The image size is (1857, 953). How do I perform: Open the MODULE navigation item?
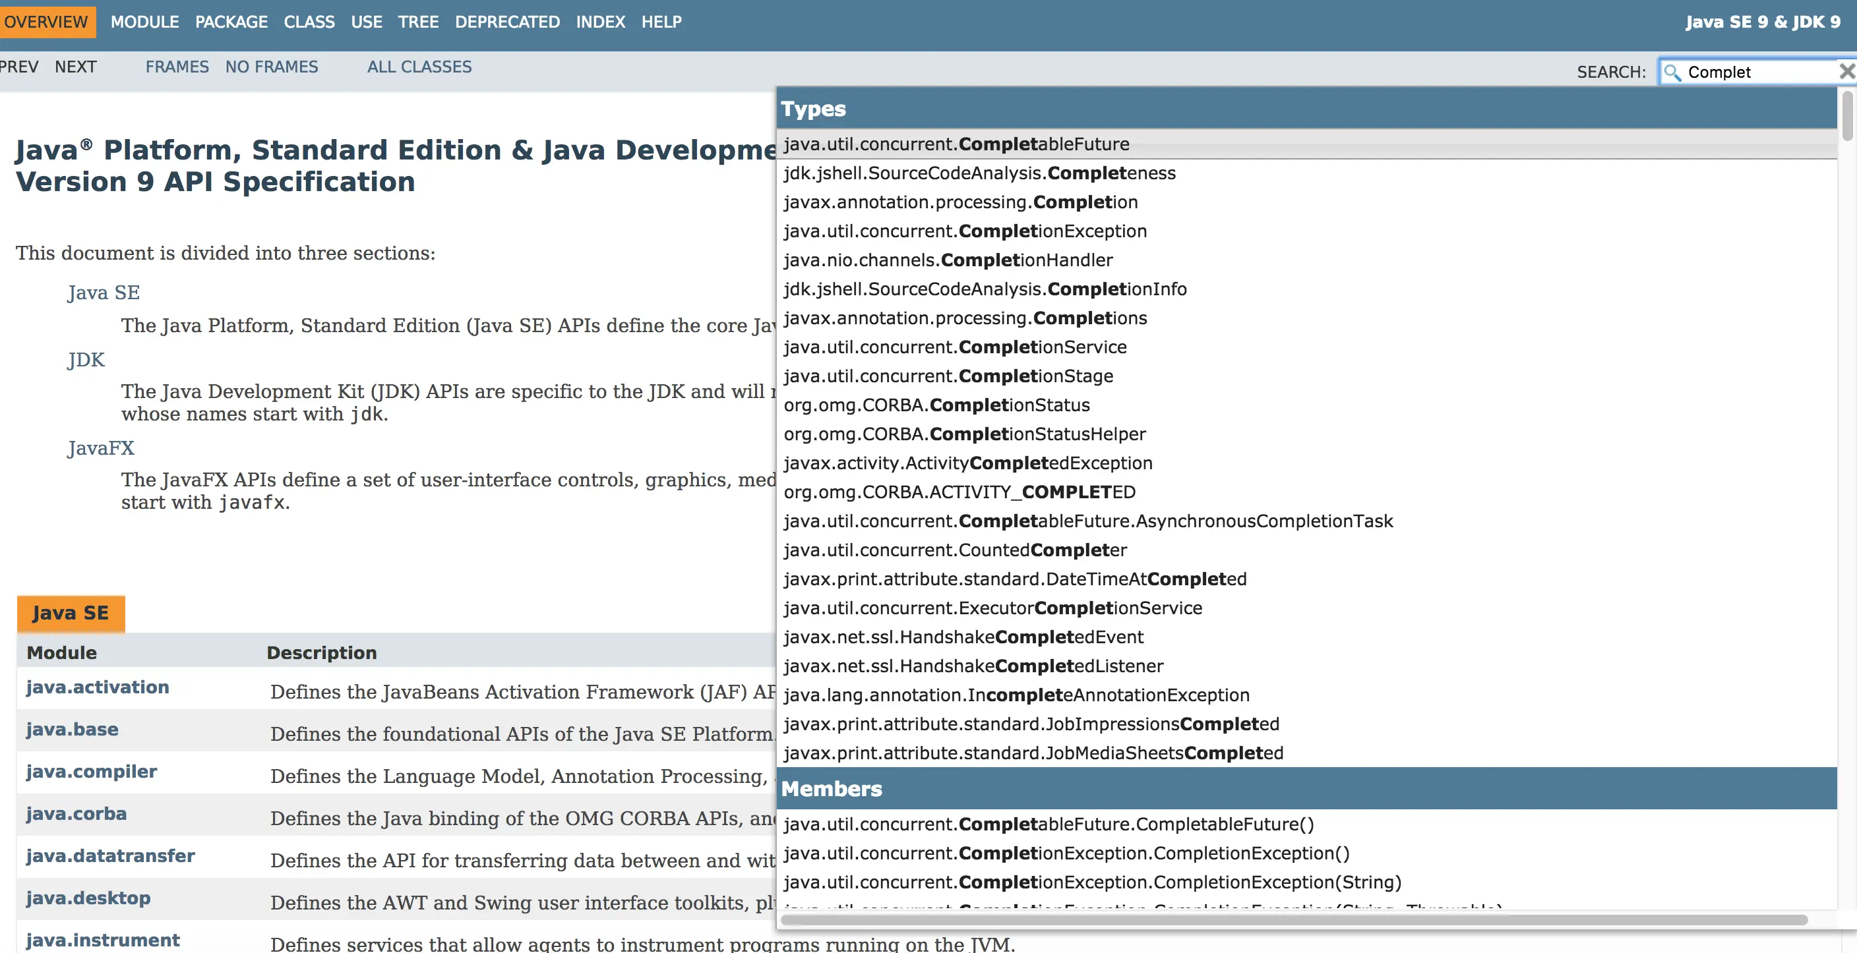pyautogui.click(x=145, y=22)
